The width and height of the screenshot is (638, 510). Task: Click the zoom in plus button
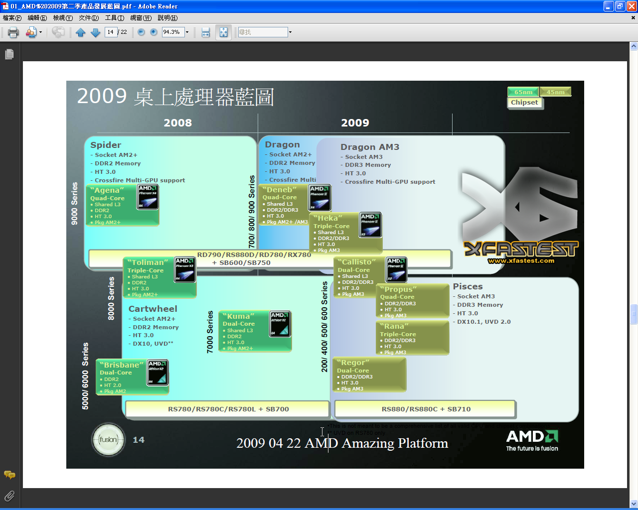pos(154,32)
